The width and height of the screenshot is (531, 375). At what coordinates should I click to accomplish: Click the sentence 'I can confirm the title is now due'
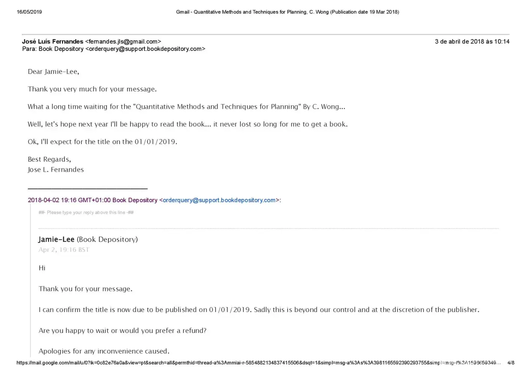click(259, 310)
